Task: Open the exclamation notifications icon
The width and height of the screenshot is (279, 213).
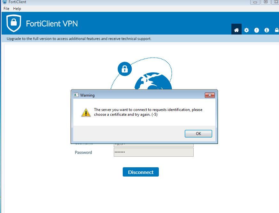Action: (256, 30)
